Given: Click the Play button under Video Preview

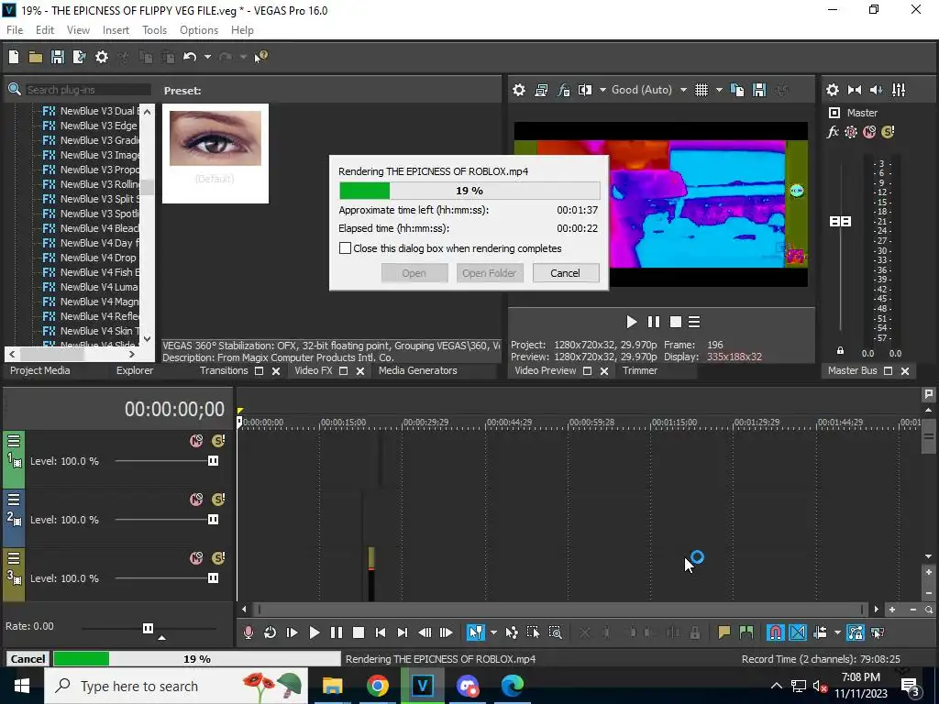Looking at the screenshot, I should click(x=631, y=322).
